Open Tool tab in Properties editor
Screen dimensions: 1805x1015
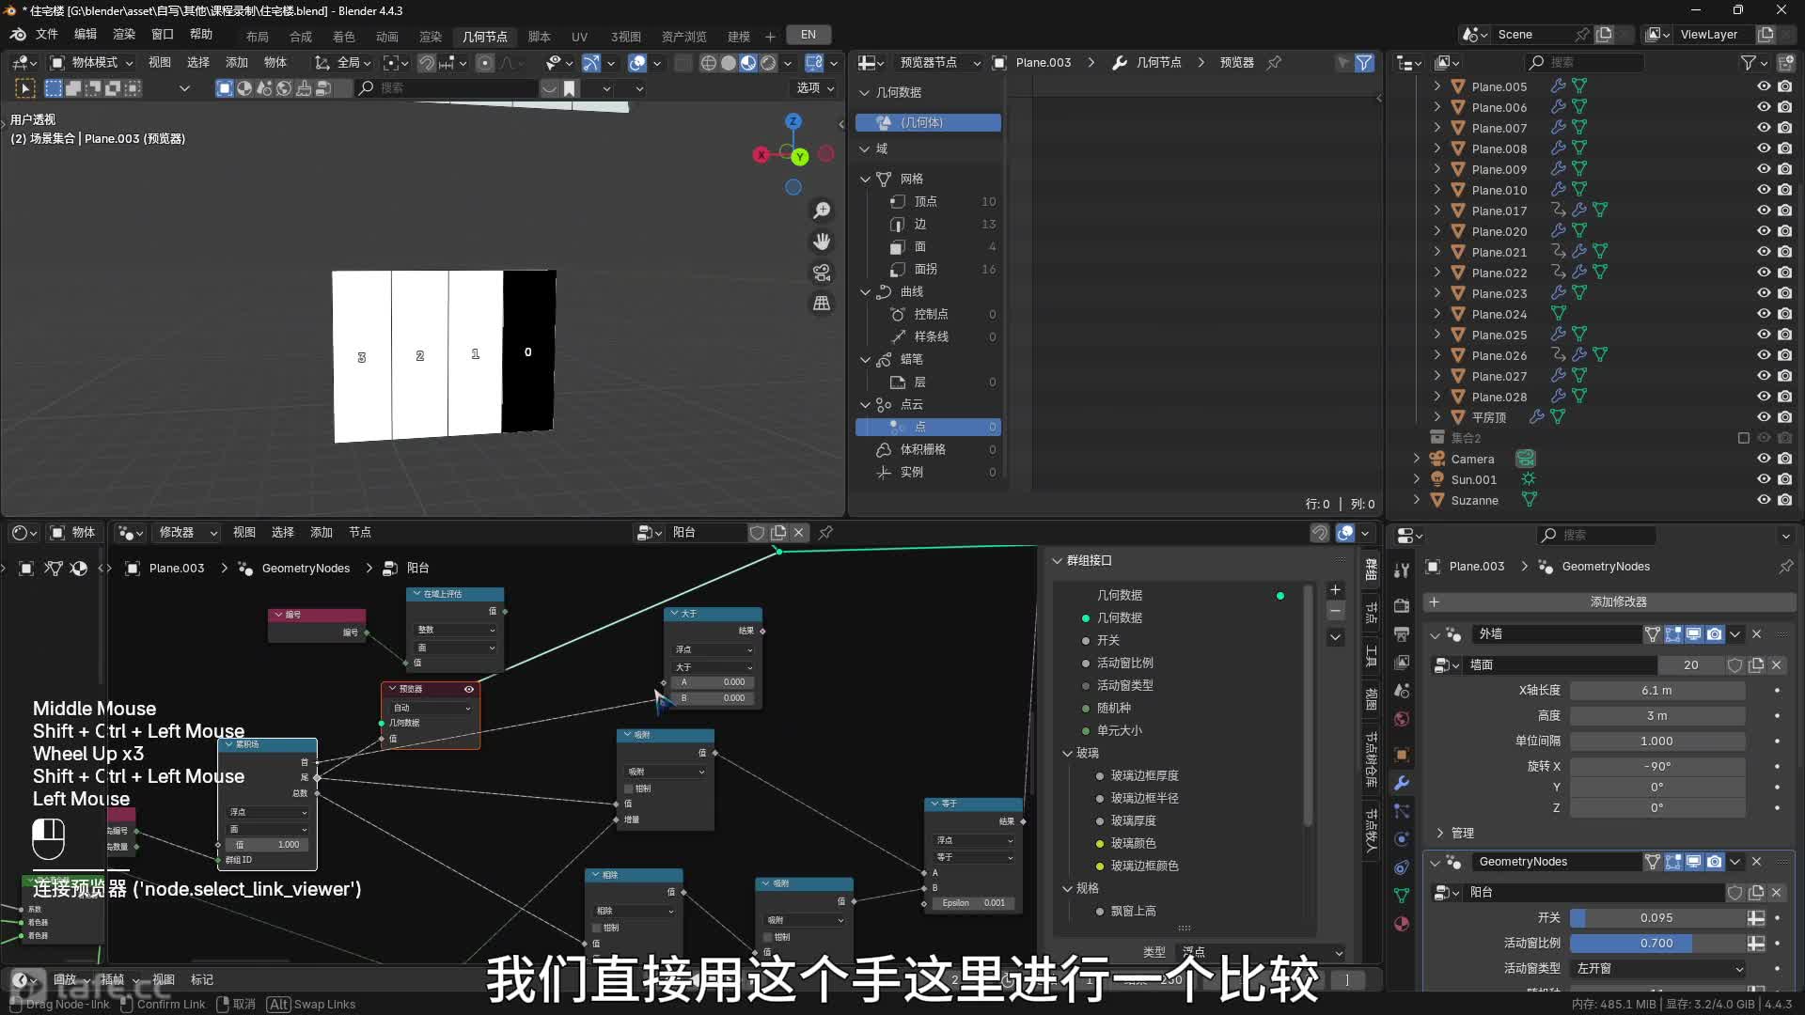pos(1402,570)
